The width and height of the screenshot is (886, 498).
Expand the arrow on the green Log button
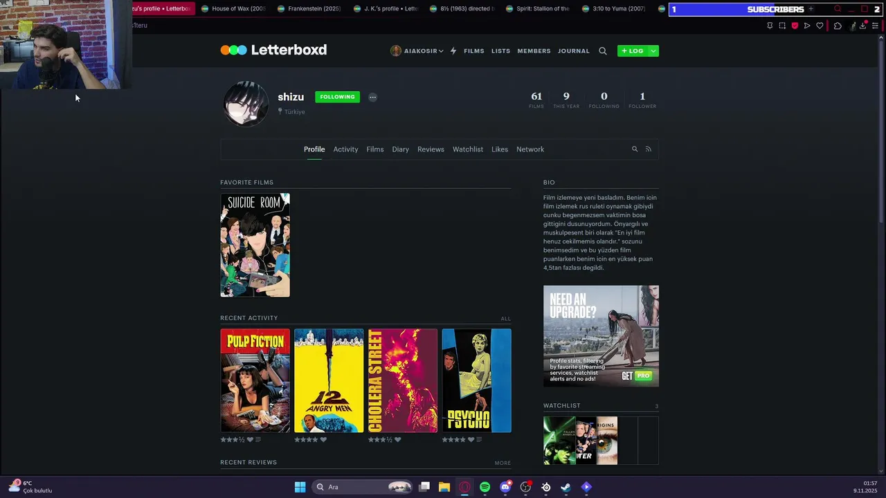click(653, 51)
